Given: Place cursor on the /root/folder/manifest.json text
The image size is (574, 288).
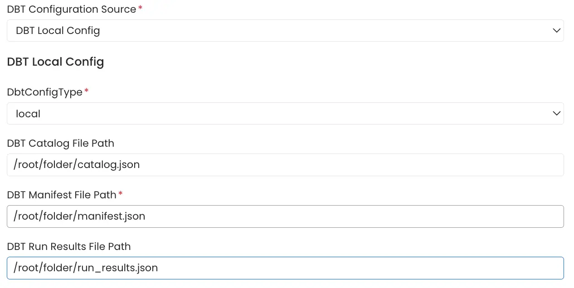Looking at the screenshot, I should (79, 216).
